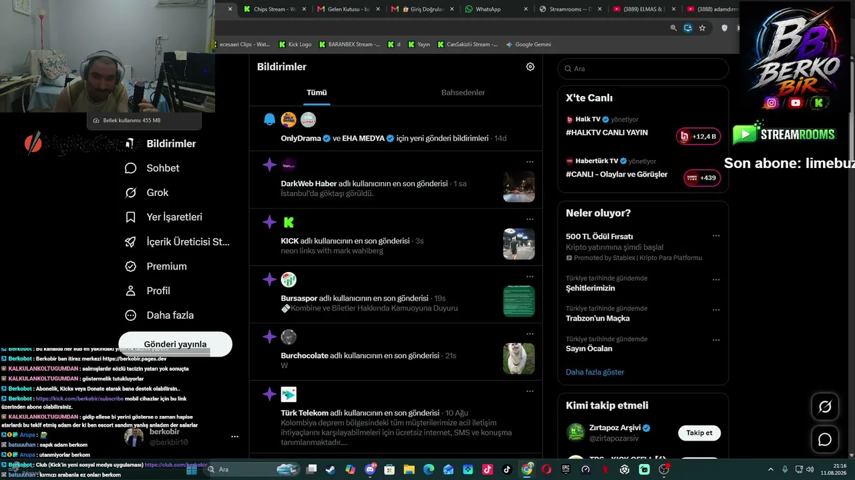Screen dimensions: 855x480
Task: Bookmark this page with the star icon
Action: tap(702, 28)
